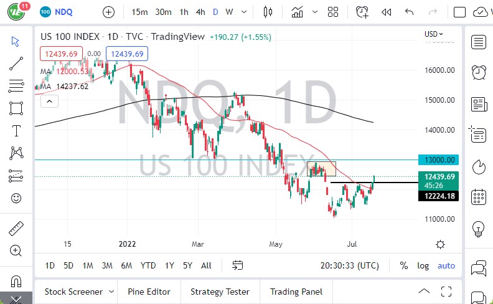493x304 pixels.
Task: Open the emoji icons tool
Action: [x=16, y=198]
